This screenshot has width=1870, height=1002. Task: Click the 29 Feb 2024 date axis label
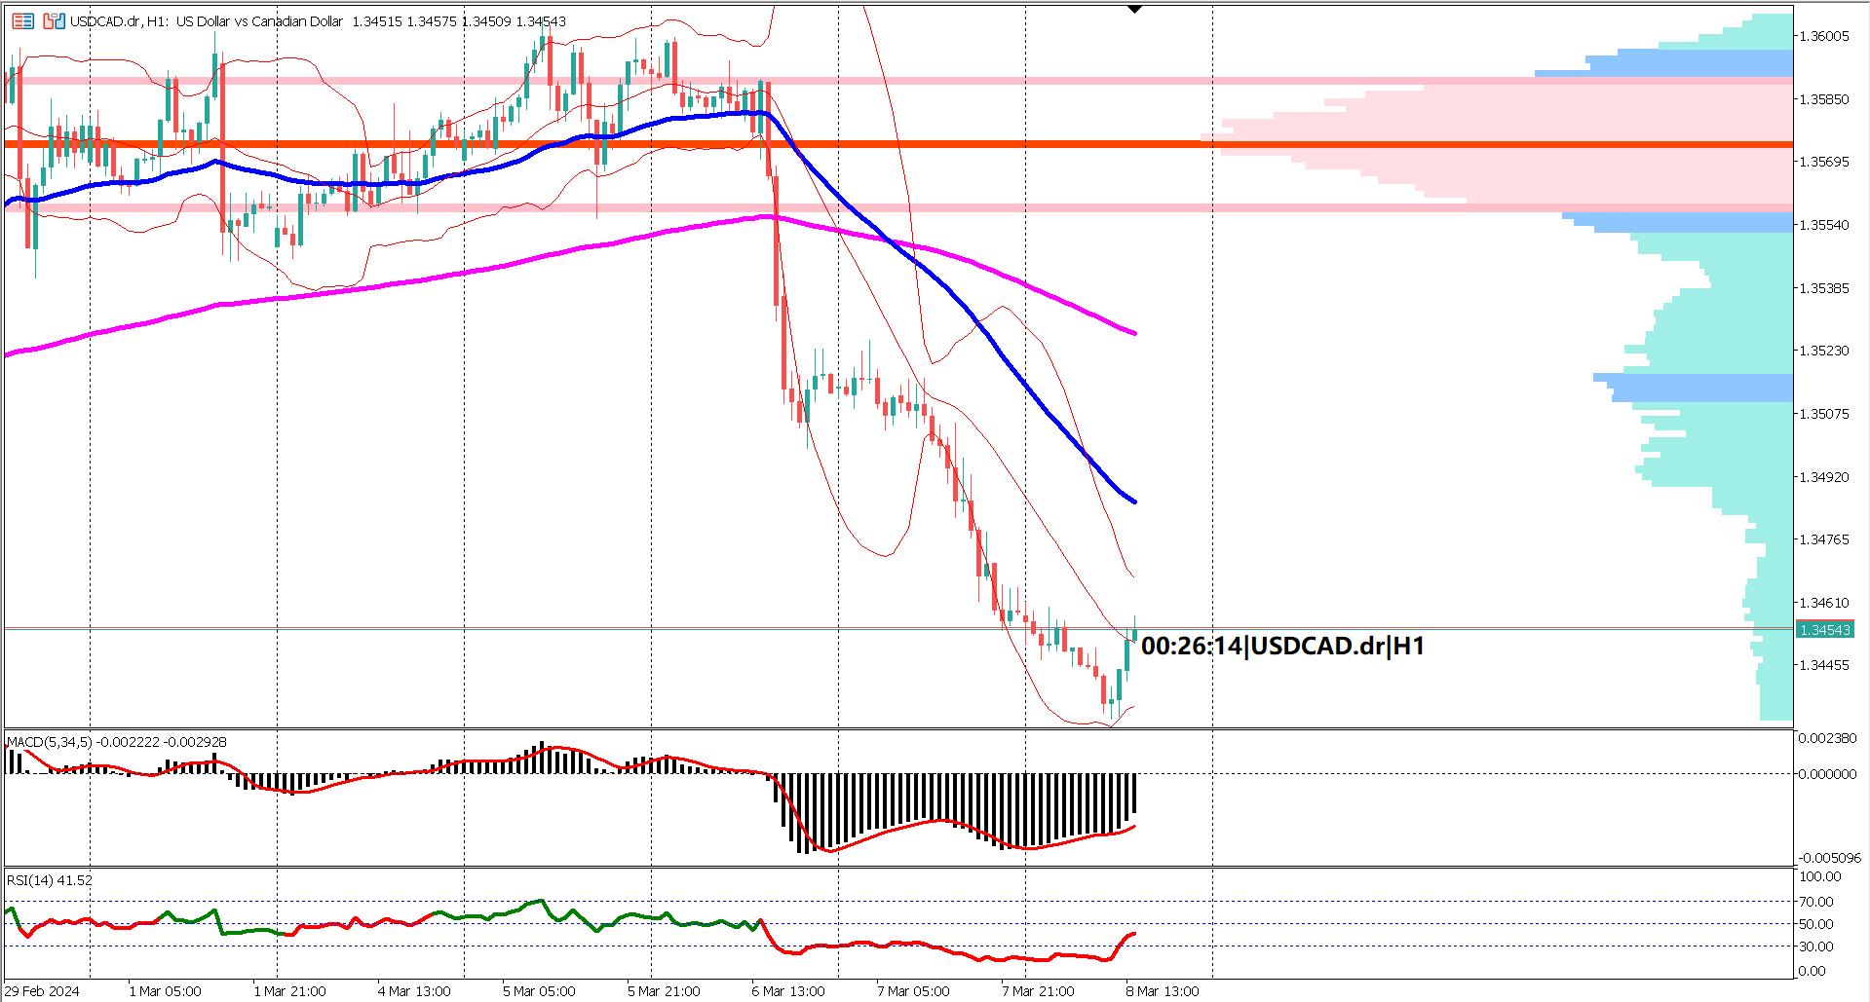click(44, 991)
